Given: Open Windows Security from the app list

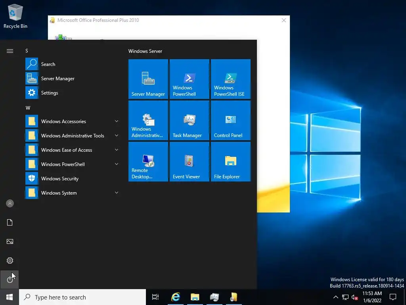Looking at the screenshot, I should click(x=73, y=178).
